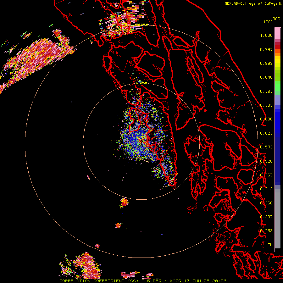Click the 0.307 color scale label
The width and height of the screenshot is (283, 283).
tap(266, 217)
